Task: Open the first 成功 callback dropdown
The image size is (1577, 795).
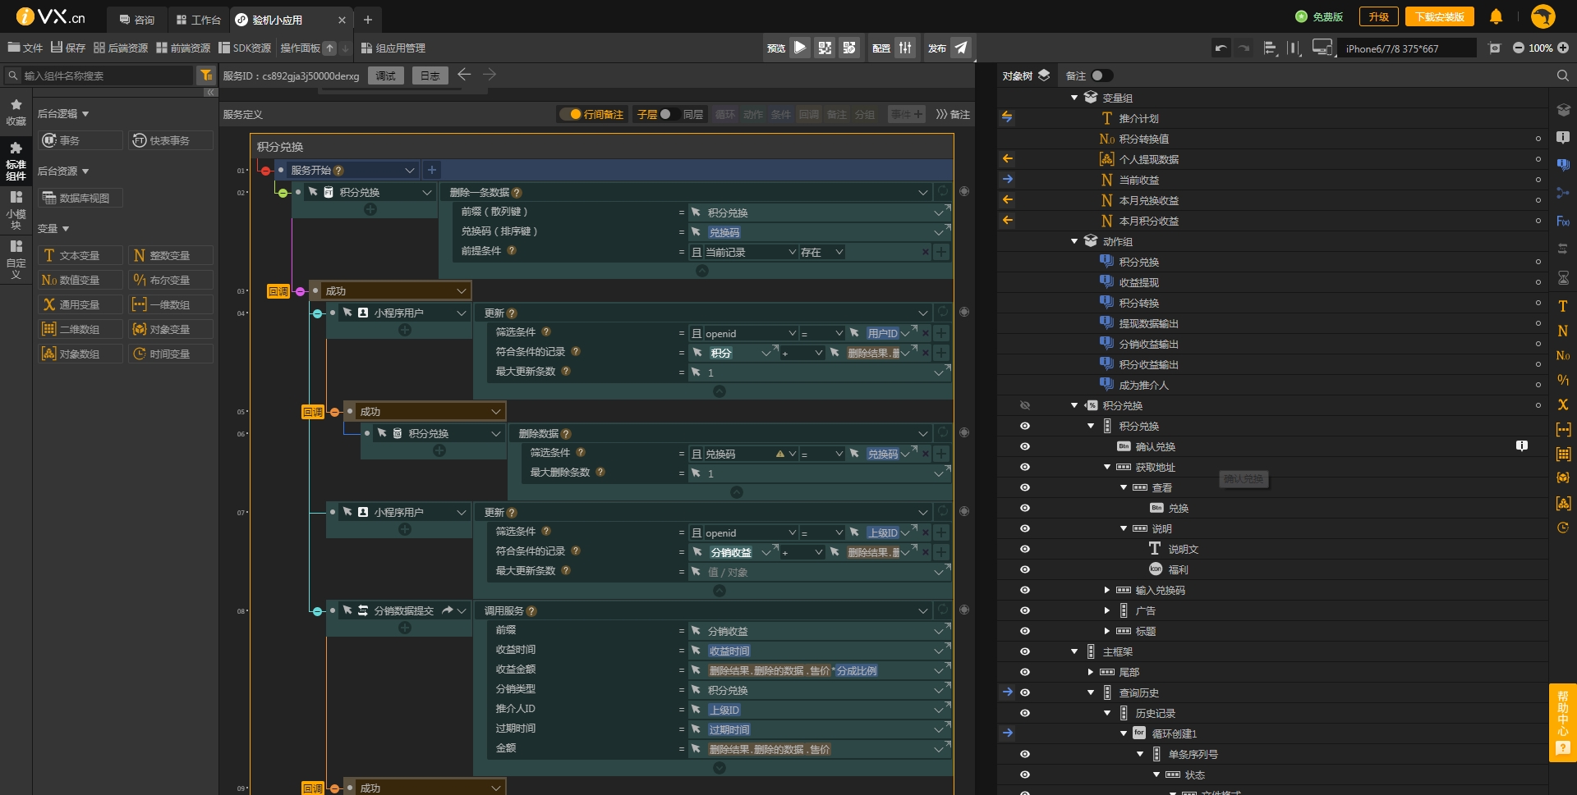Action: click(462, 291)
